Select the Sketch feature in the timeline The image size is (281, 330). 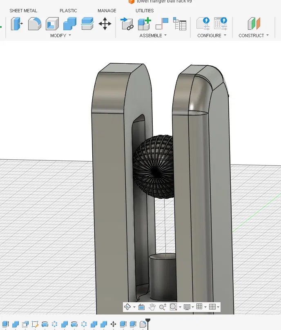35,324
